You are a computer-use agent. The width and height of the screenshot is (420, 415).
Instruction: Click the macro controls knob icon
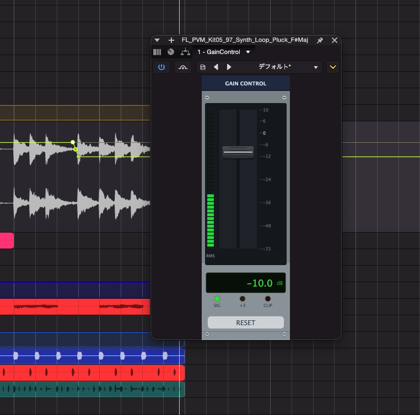click(x=171, y=52)
